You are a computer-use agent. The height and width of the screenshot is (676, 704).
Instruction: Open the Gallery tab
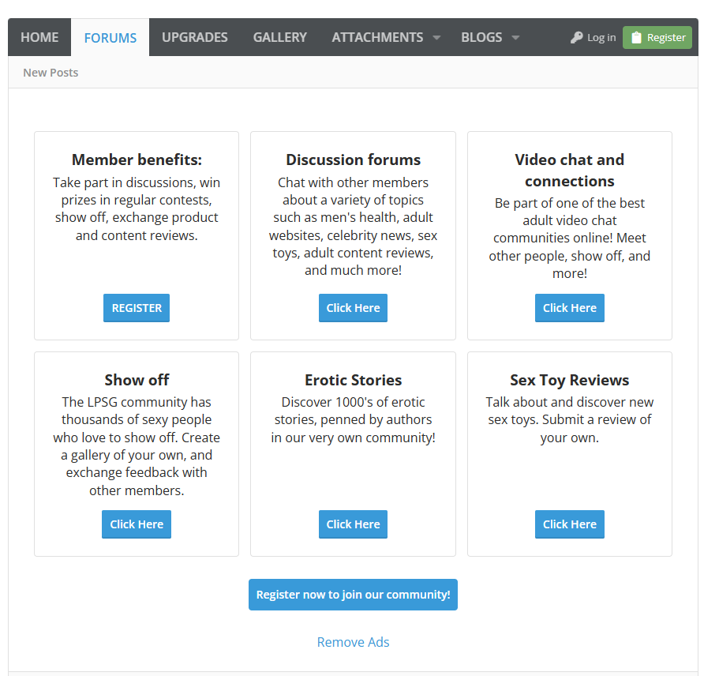click(x=279, y=37)
